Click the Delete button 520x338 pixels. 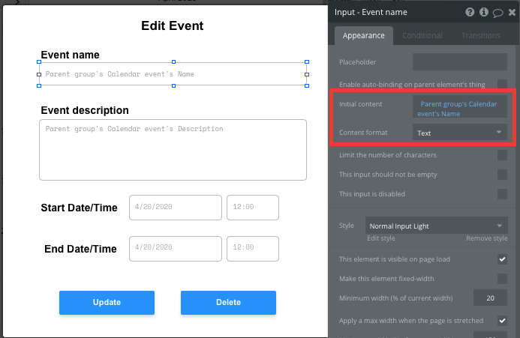pos(228,303)
